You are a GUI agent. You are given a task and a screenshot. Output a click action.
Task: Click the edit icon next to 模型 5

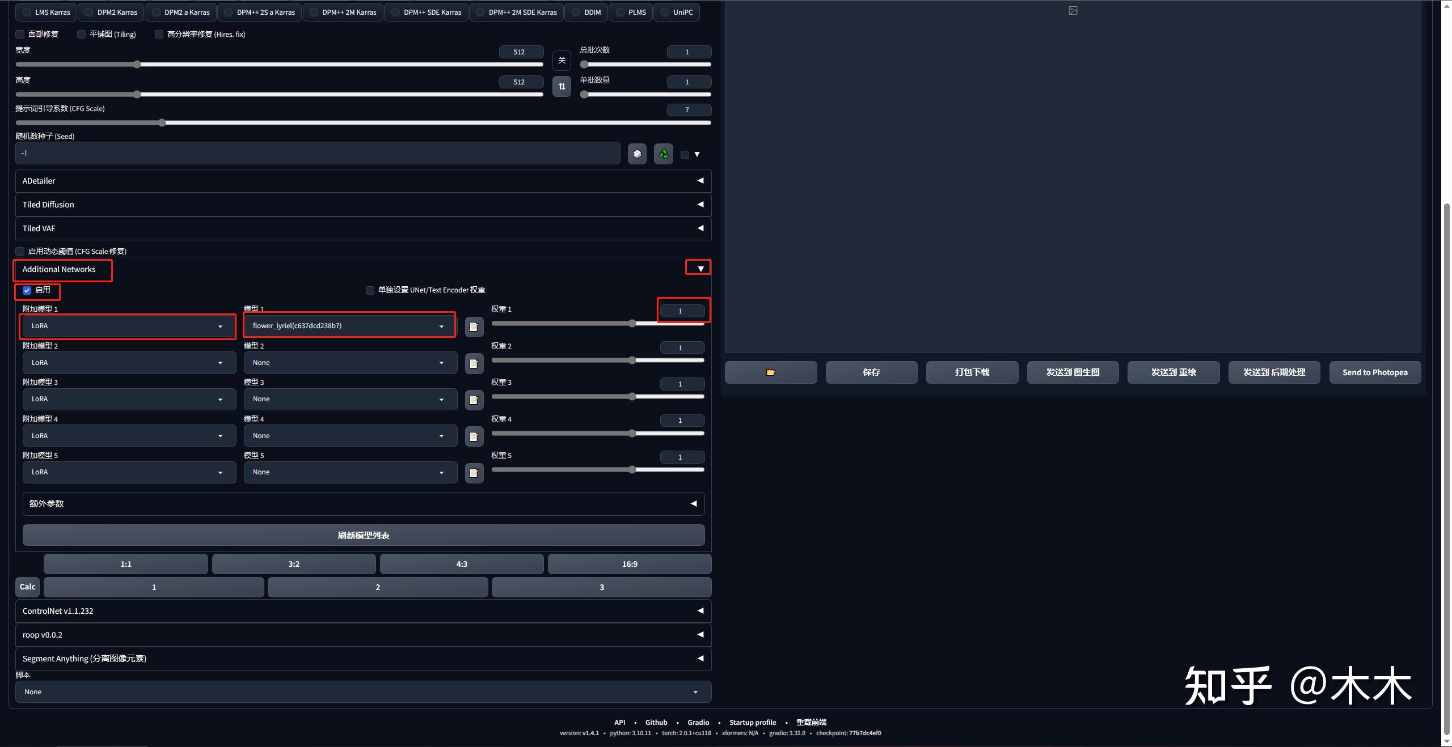[474, 473]
